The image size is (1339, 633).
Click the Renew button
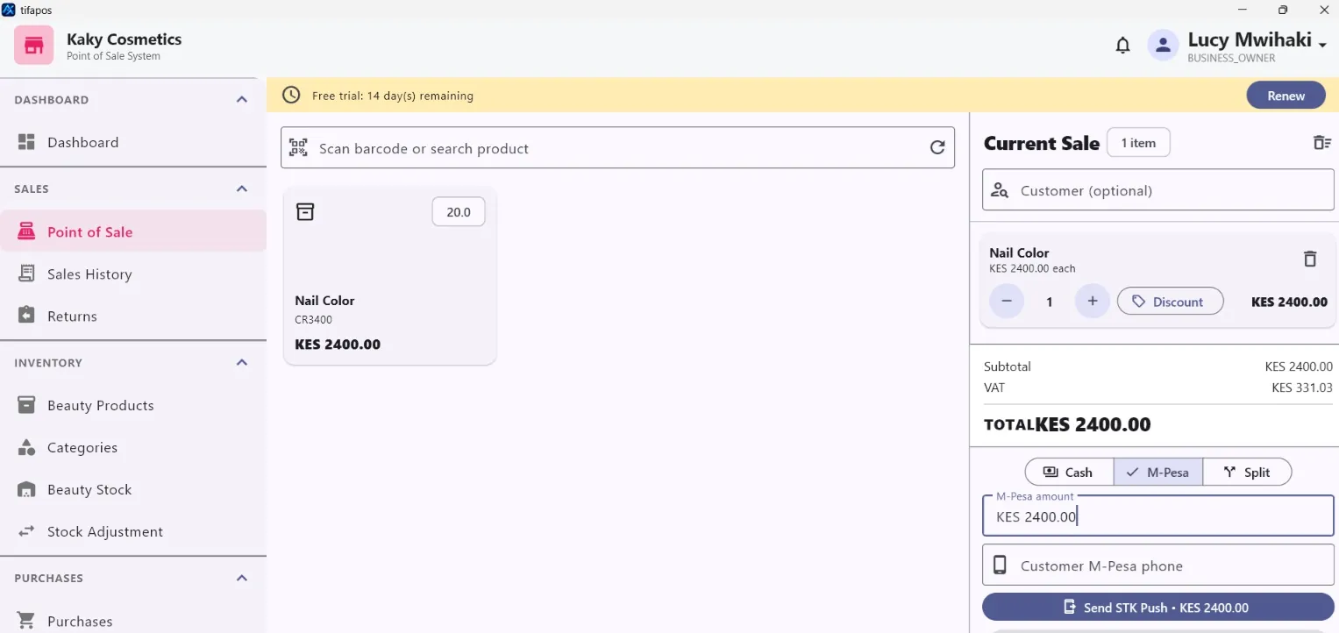pos(1286,96)
